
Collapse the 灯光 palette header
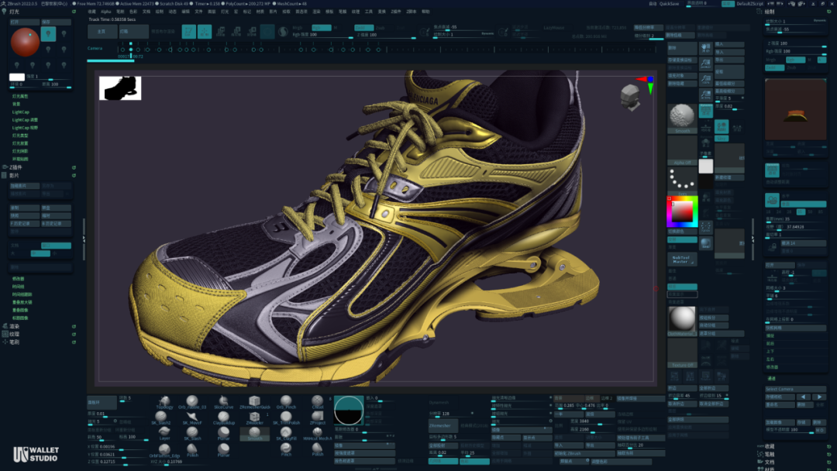coord(14,11)
